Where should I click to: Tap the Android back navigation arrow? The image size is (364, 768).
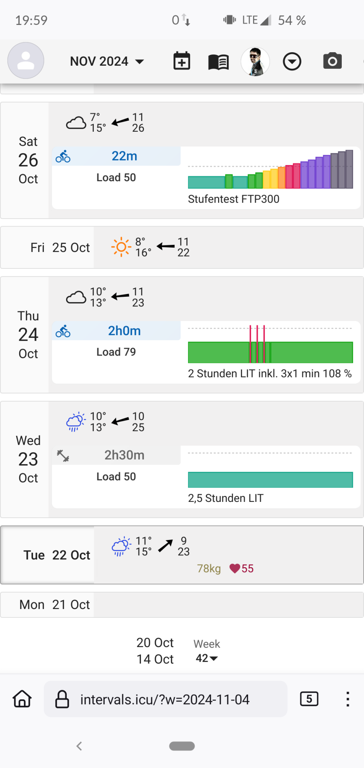pyautogui.click(x=79, y=746)
